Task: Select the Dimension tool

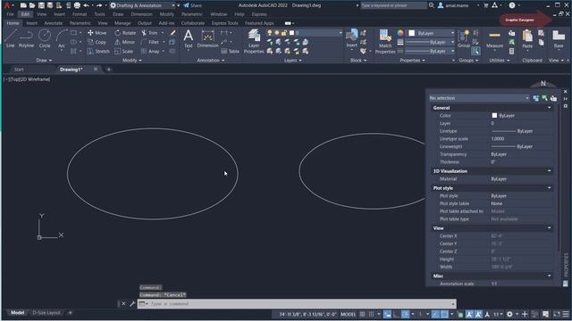Action: tap(207, 38)
